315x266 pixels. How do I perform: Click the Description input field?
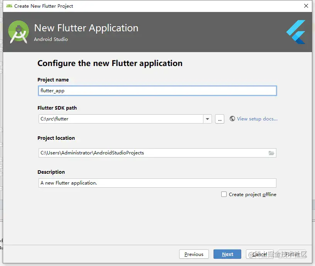(x=157, y=183)
